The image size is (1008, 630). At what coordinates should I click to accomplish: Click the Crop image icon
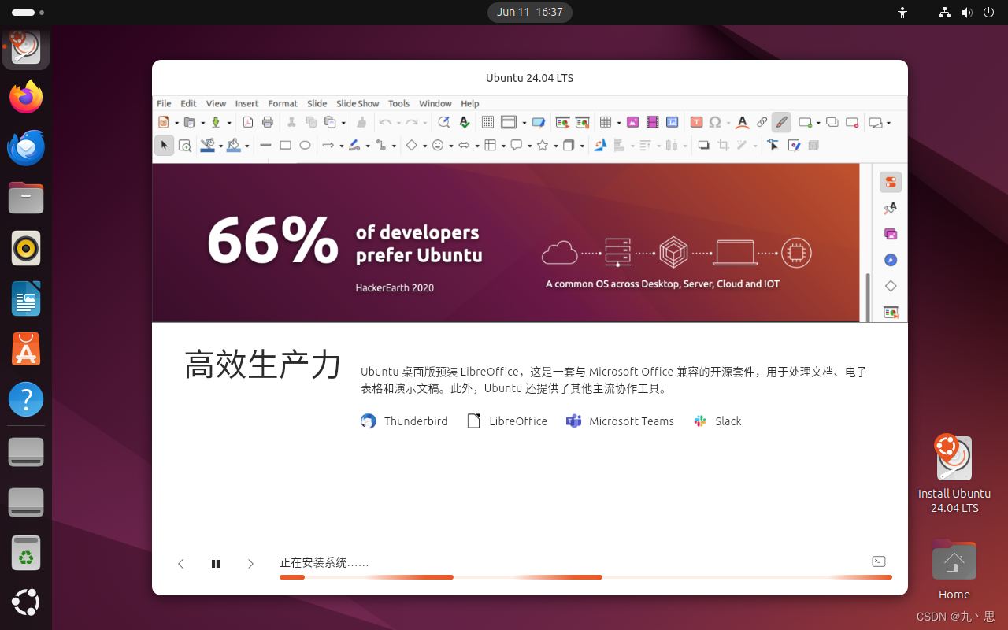723,145
